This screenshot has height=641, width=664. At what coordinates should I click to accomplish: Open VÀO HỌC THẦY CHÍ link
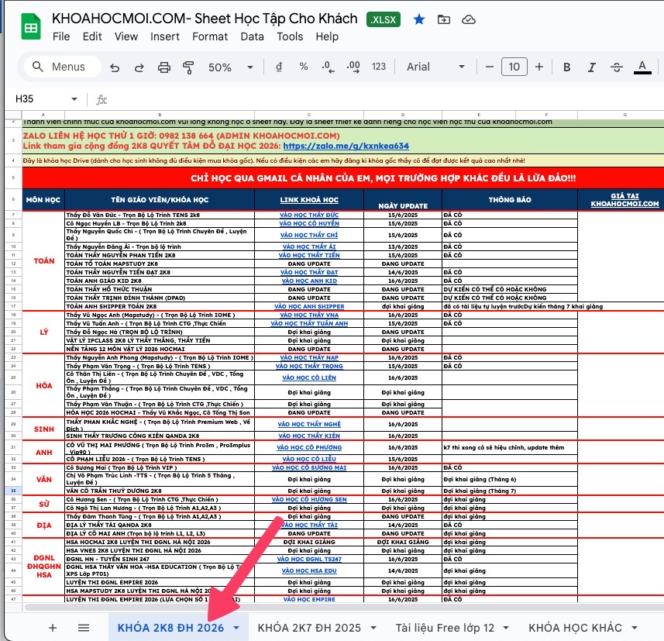pos(309,235)
